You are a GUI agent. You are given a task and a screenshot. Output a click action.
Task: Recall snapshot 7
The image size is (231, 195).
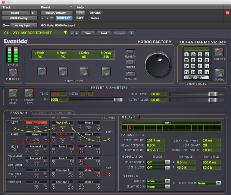(x=200, y=60)
